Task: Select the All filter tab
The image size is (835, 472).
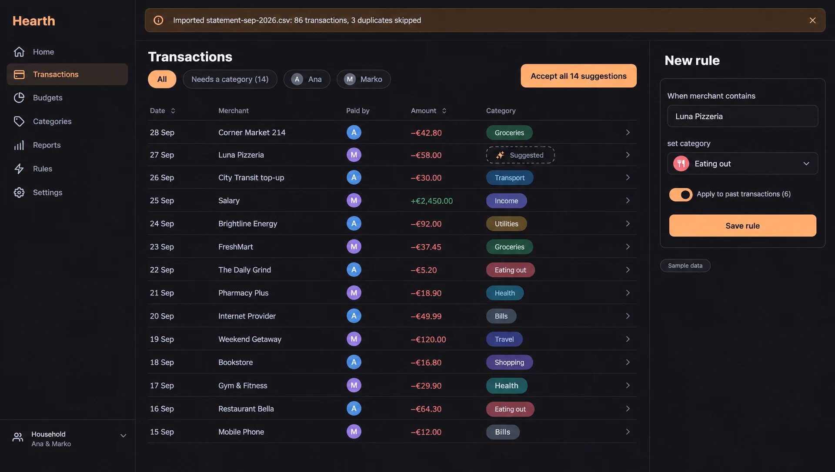Action: click(x=162, y=79)
